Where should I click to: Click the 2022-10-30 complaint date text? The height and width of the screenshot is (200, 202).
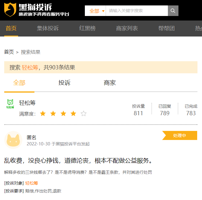click(x=38, y=144)
